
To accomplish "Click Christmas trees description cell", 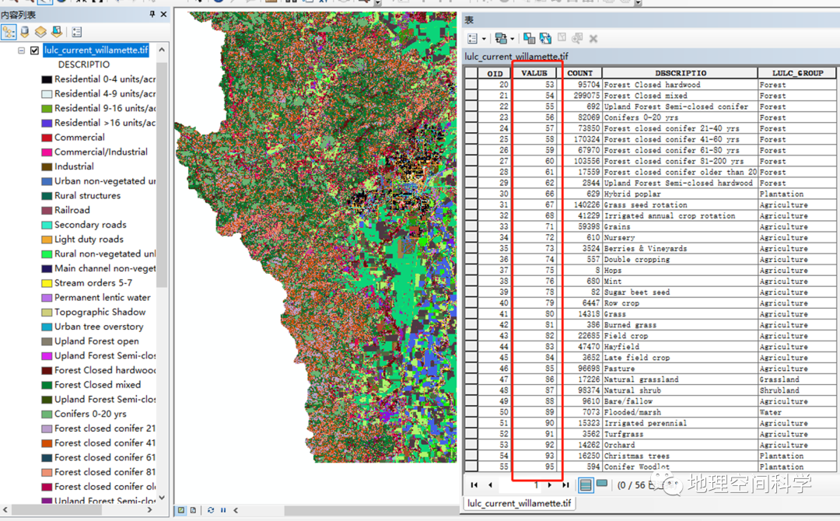I will pyautogui.click(x=681, y=456).
